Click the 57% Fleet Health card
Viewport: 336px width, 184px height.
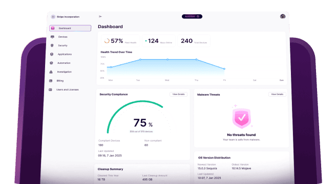120,41
